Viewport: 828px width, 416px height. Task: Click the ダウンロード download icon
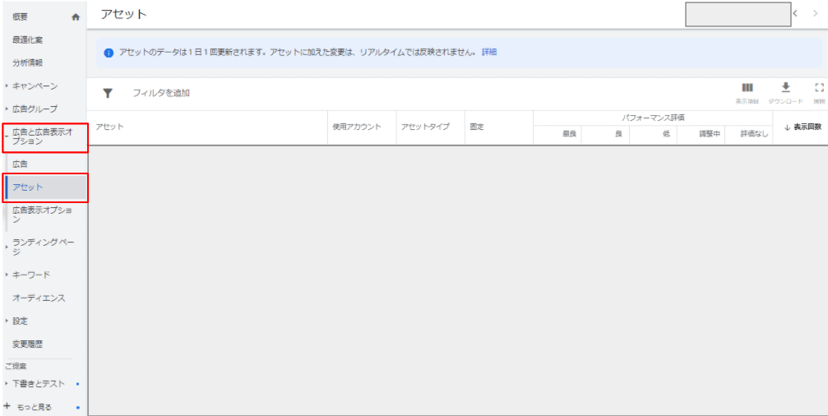pyautogui.click(x=785, y=88)
